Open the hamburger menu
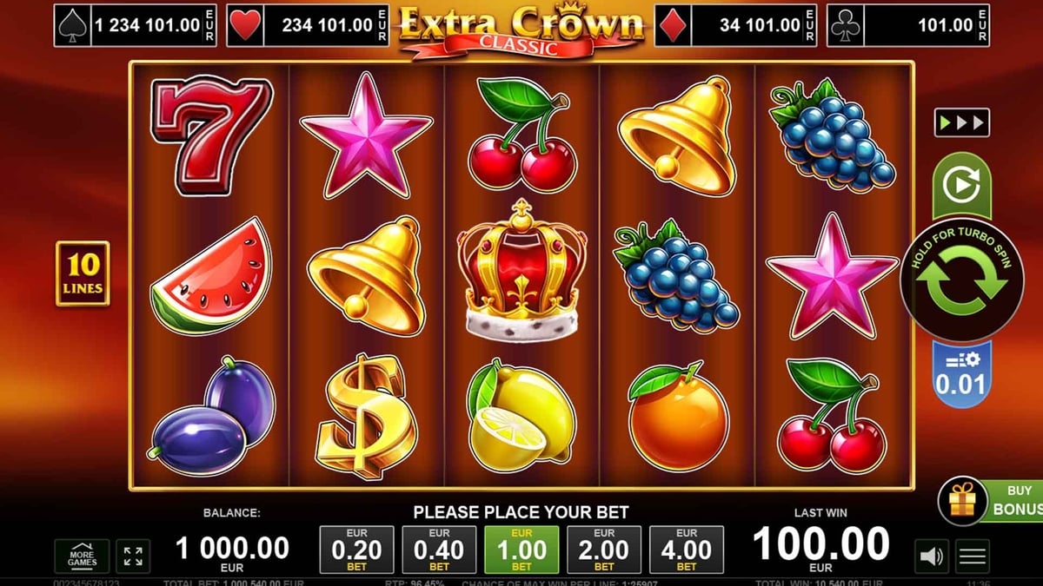This screenshot has height=586, width=1043. (973, 556)
